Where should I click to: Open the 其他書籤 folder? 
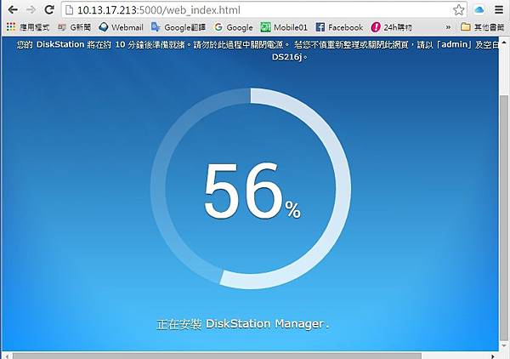482,27
